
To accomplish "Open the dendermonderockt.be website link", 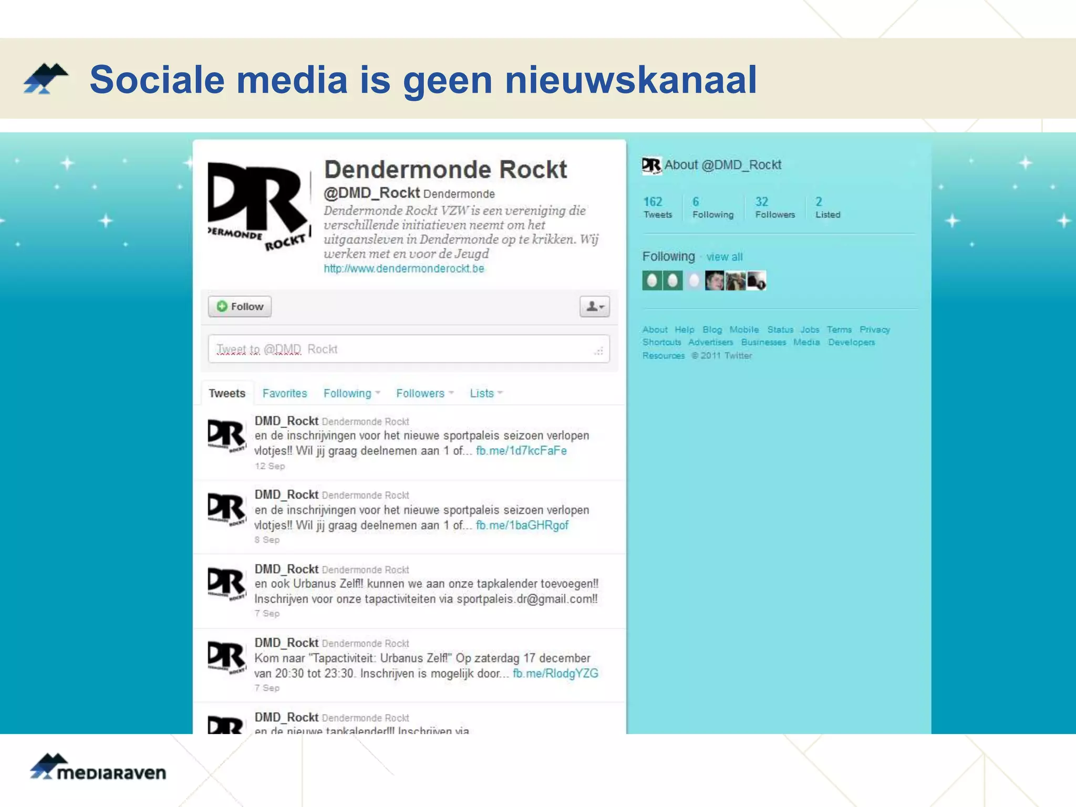I will point(403,268).
